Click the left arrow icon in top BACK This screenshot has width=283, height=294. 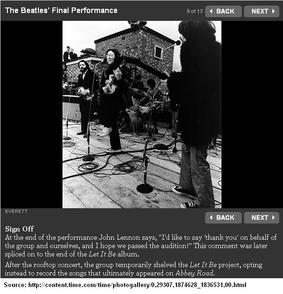[x=211, y=11]
